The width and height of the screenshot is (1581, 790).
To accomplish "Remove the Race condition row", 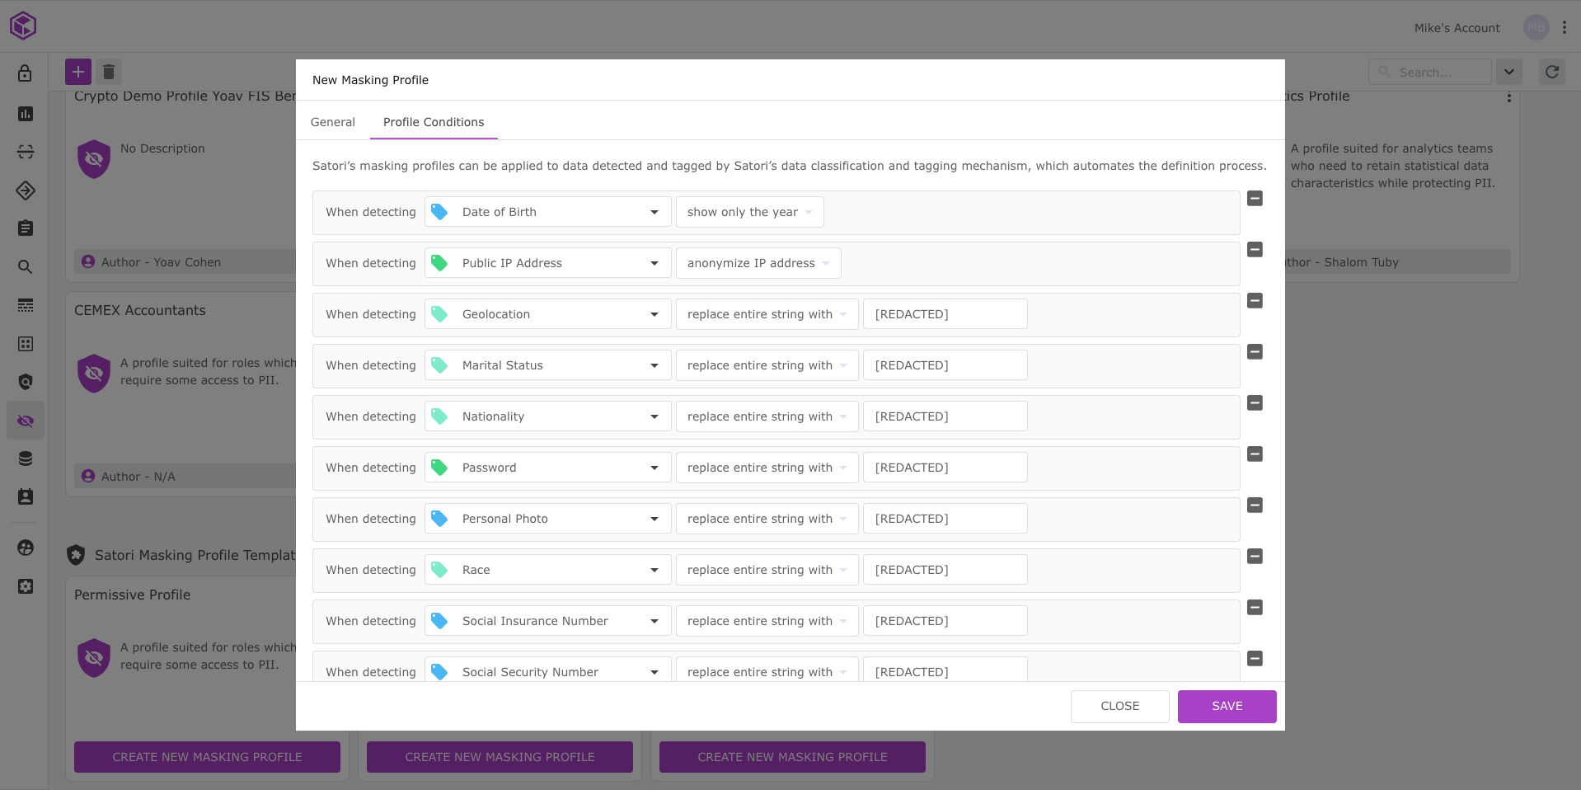I will (1255, 557).
